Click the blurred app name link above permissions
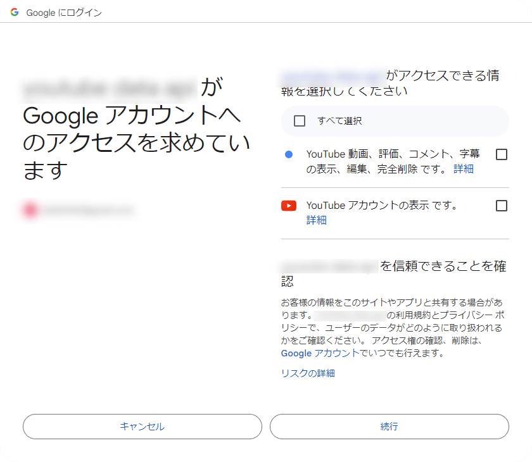 click(x=333, y=75)
